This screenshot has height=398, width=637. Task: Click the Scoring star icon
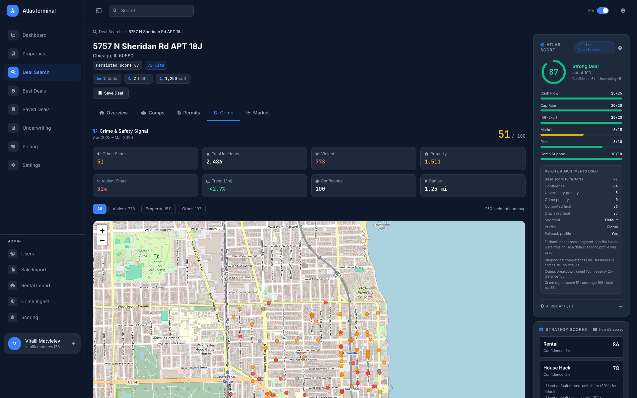tap(13, 317)
